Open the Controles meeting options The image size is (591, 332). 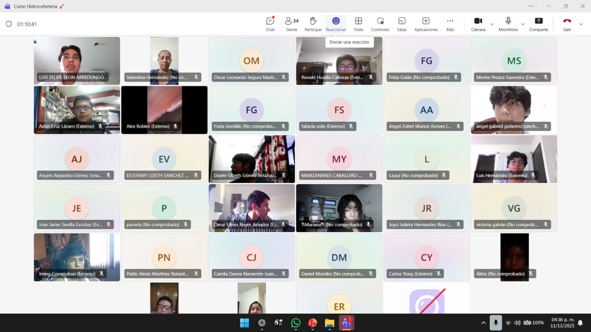tap(380, 24)
